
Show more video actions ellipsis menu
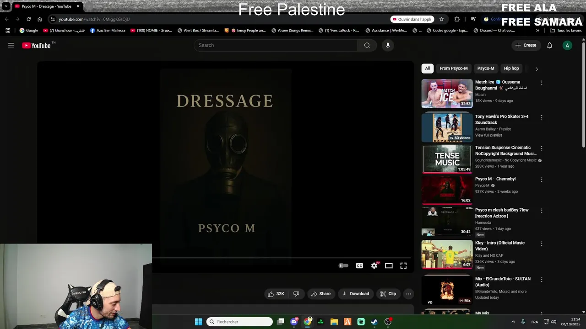tap(408, 294)
